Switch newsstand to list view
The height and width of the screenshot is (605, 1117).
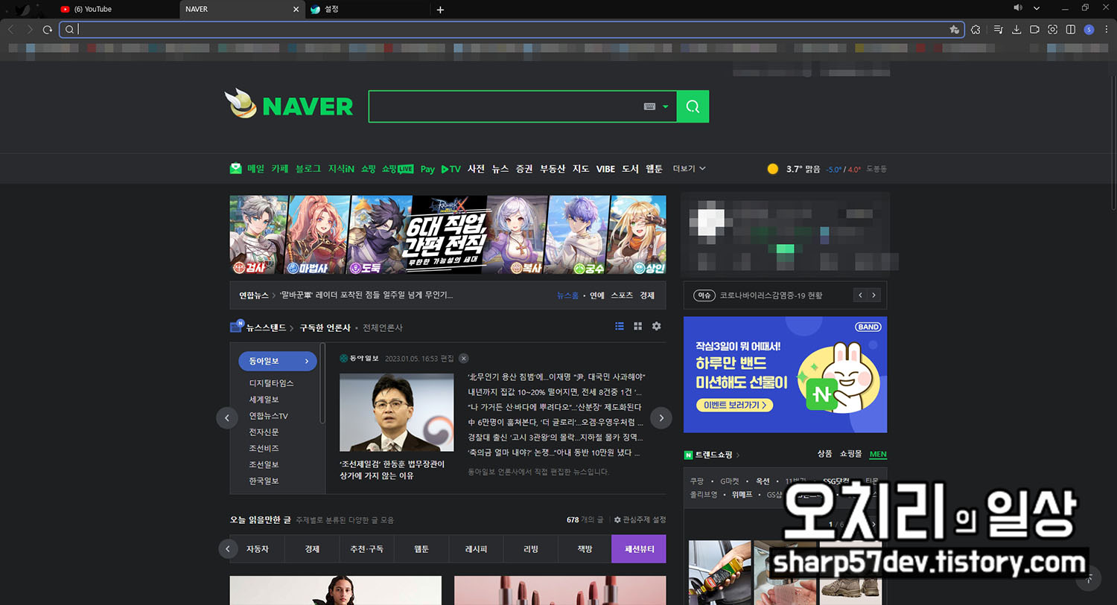(x=620, y=326)
